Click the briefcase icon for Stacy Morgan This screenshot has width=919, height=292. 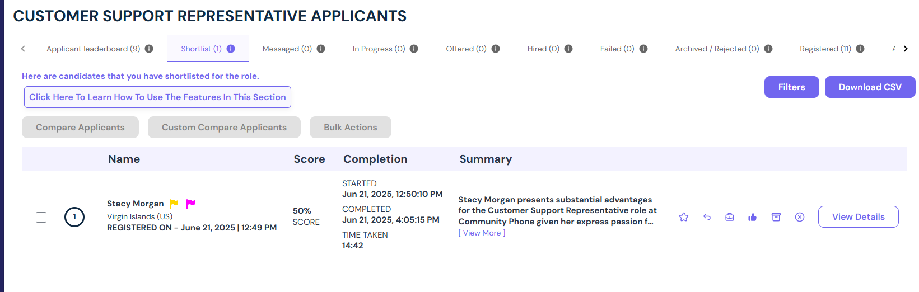(x=730, y=217)
